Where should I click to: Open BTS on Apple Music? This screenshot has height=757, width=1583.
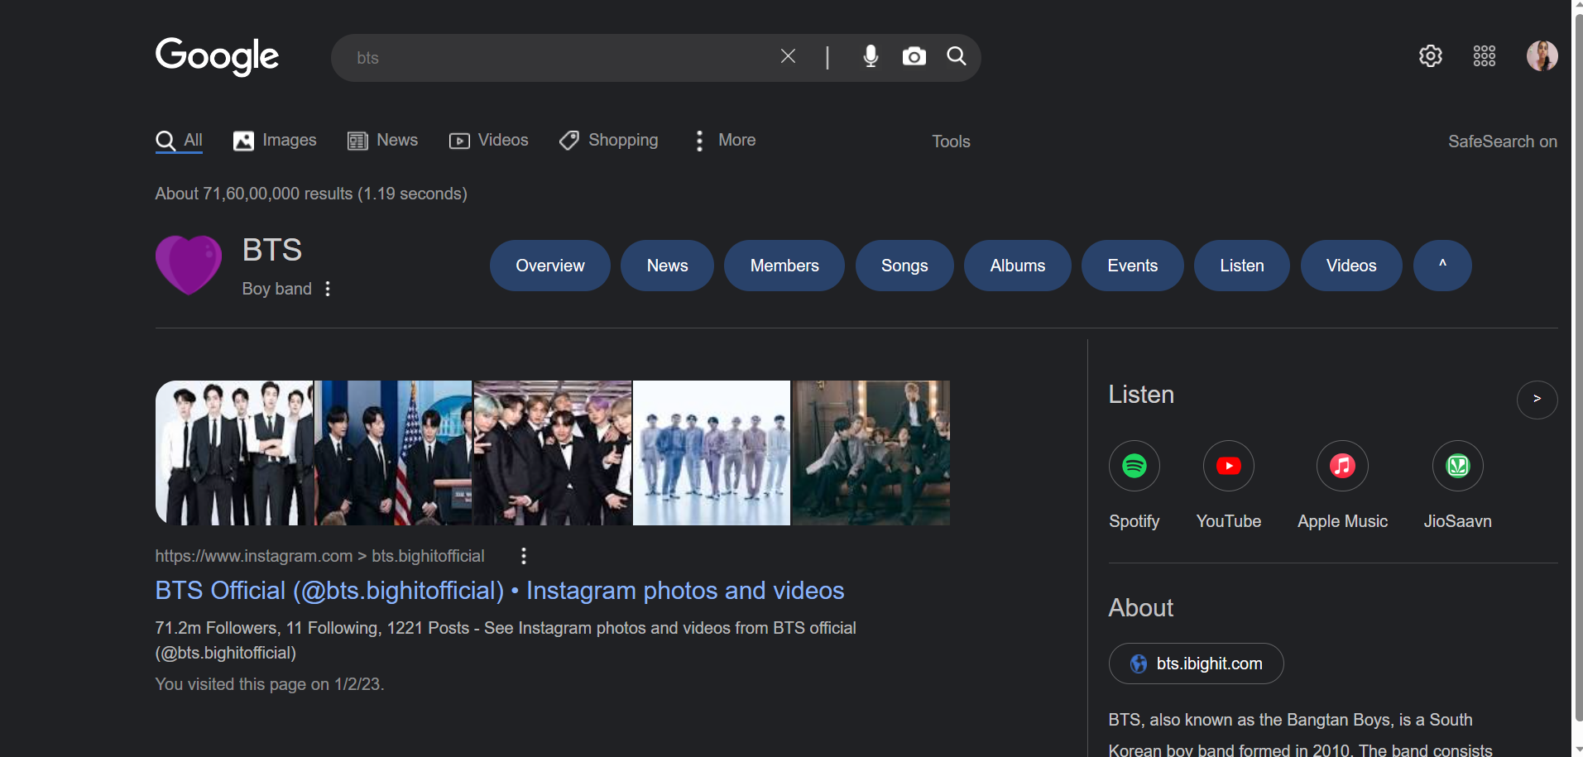point(1341,465)
